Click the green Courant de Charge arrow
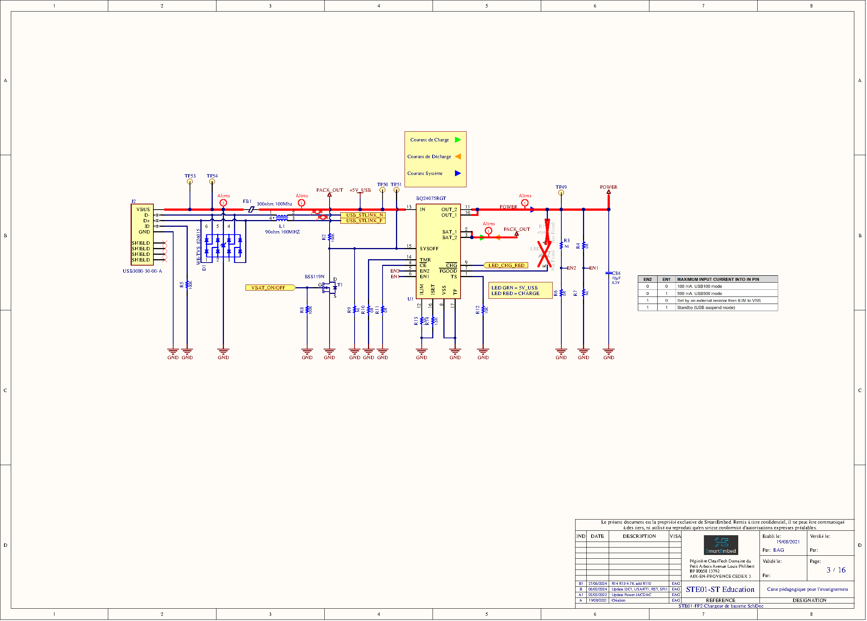Screen dimensions: 867x621 (x=458, y=140)
